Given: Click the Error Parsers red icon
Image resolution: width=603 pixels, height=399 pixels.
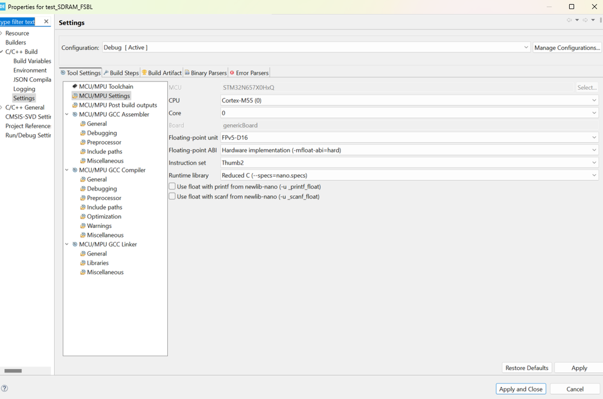Looking at the screenshot, I should [232, 72].
